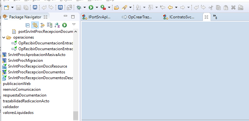Image resolution: width=249 pixels, height=121 pixels.
Task: Click the Cut scissors icon
Action: pos(211,7)
